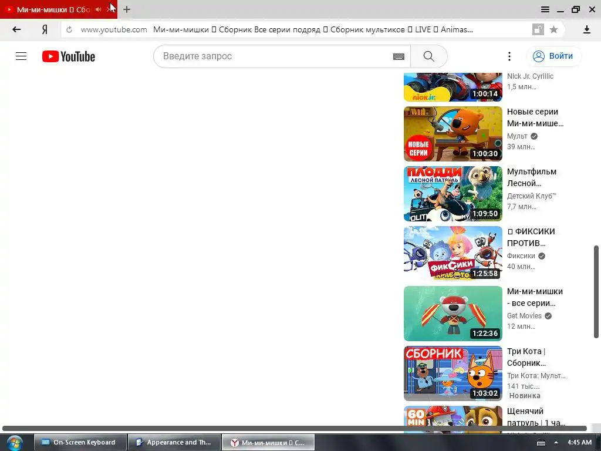The height and width of the screenshot is (451, 601).
Task: Open title Ми-ми-мишки - все серии…
Action: 535,297
